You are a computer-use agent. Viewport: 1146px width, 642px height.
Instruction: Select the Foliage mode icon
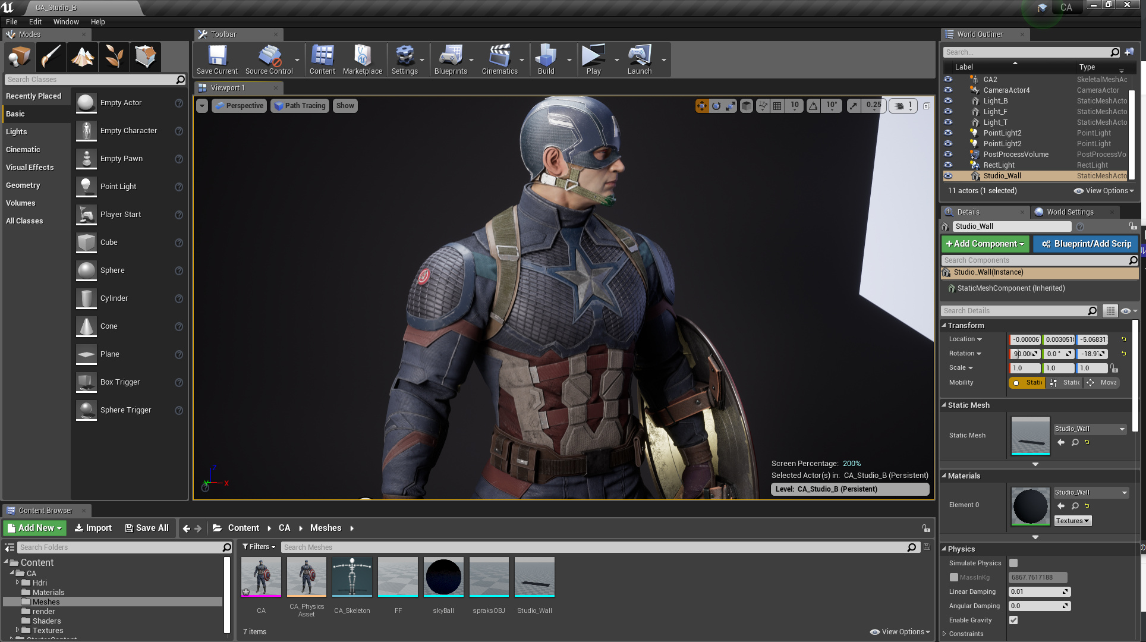click(114, 57)
